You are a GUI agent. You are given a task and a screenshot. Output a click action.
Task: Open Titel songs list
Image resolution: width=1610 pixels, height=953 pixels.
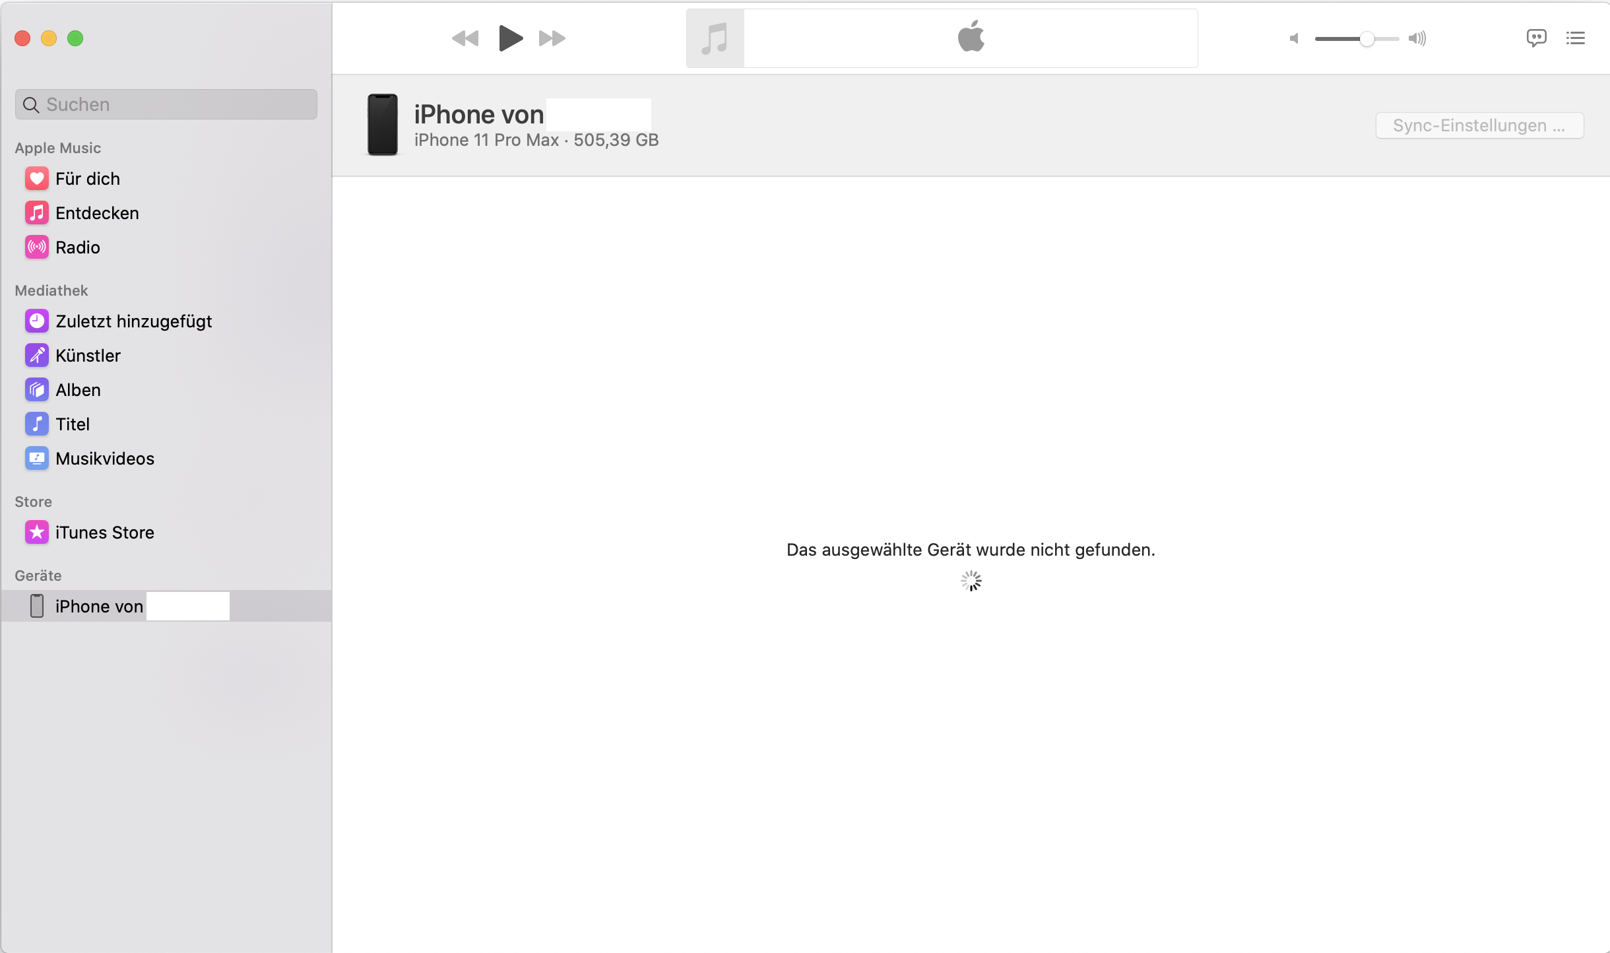tap(72, 424)
